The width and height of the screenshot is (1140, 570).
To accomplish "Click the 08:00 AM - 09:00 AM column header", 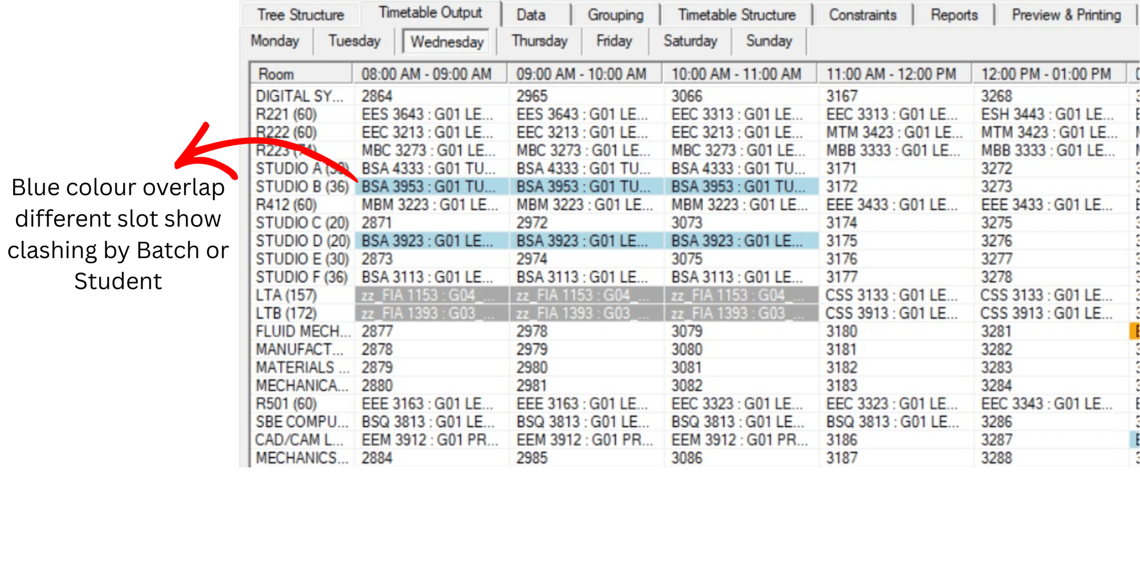I will (x=430, y=74).
